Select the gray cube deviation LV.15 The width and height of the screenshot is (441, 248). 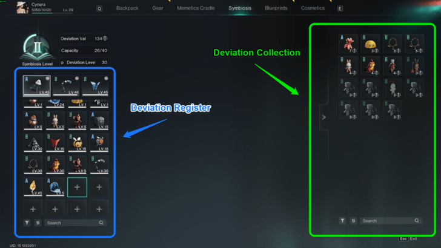pyautogui.click(x=99, y=120)
